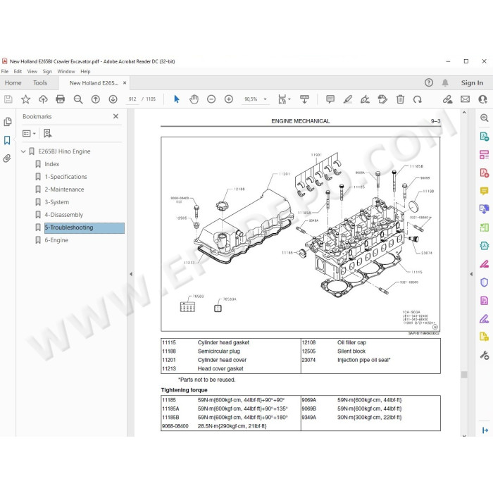
Task: Delete with trash can icon
Action: click(400, 99)
